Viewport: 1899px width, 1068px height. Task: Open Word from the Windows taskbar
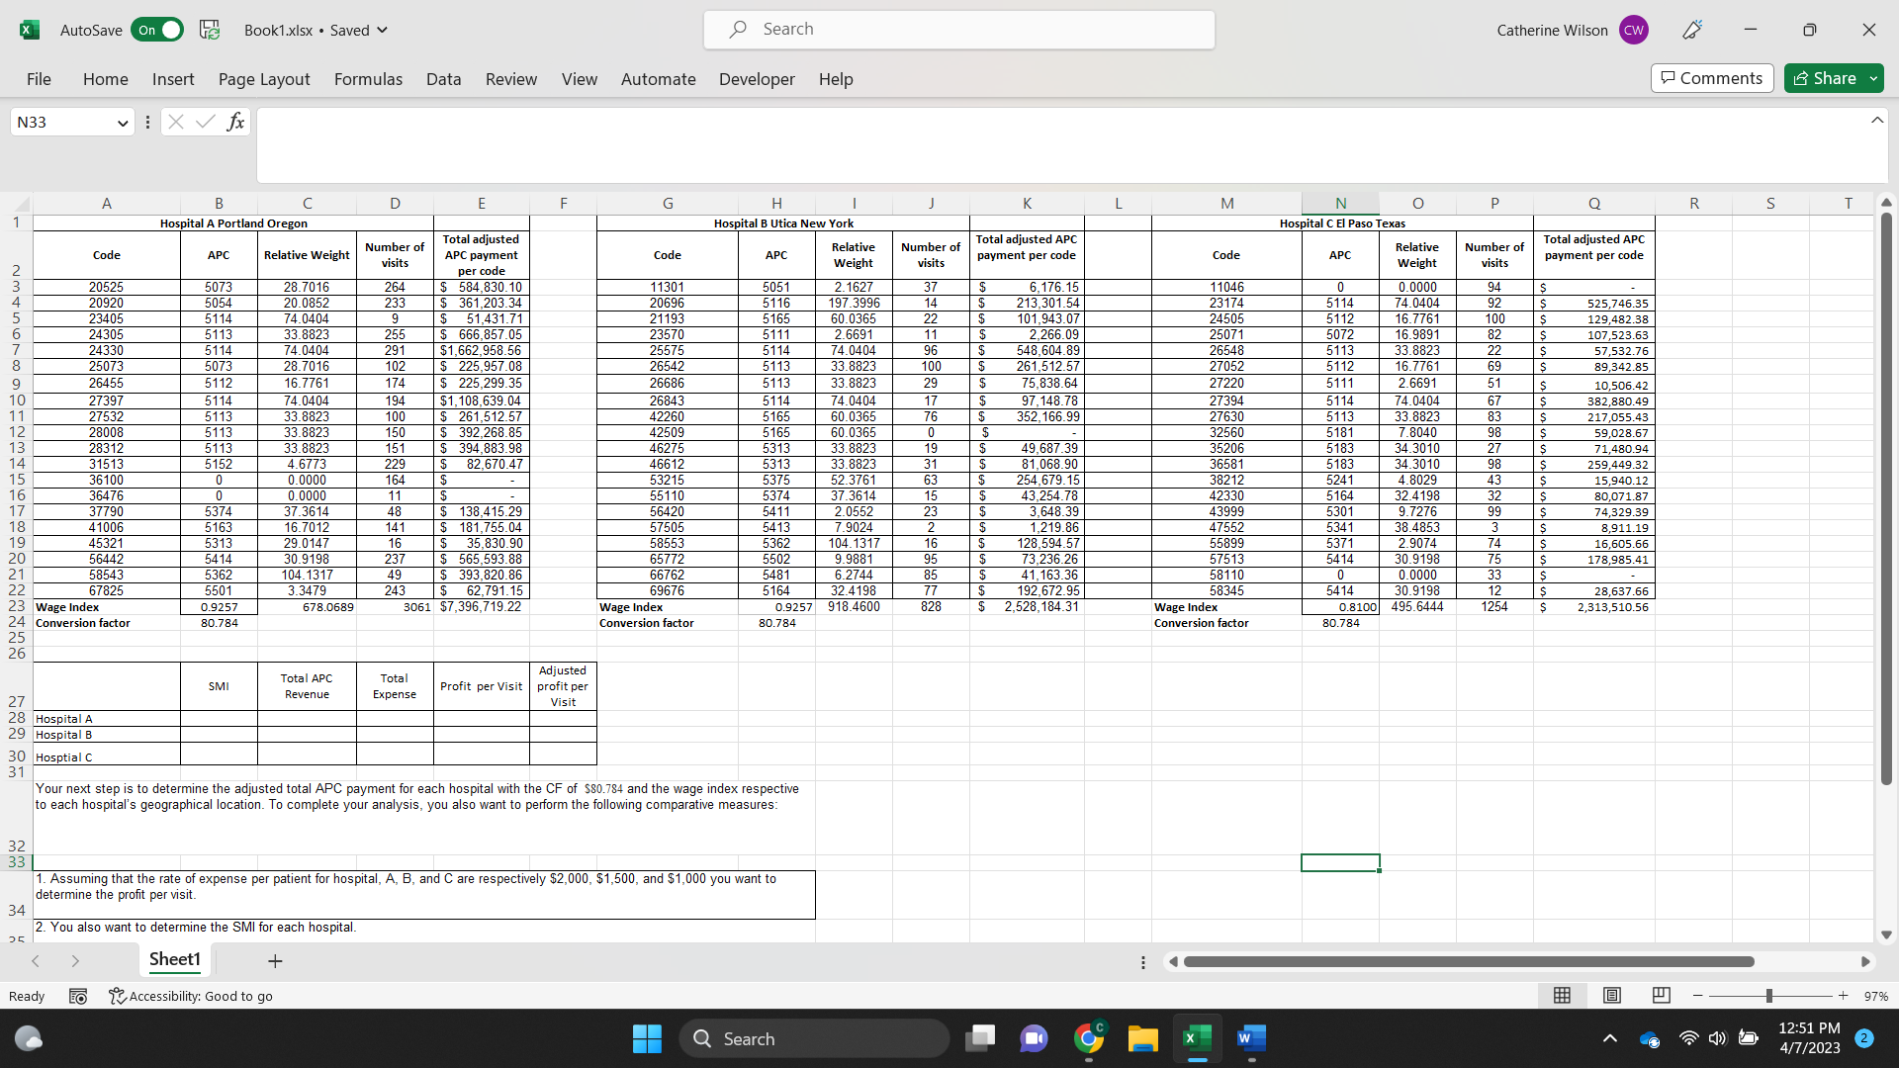click(x=1250, y=1038)
